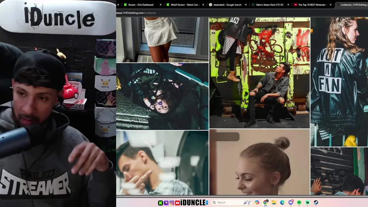Click the Google favicon on the steamdeck tab
Screen dimensions: 368x207
(210, 5)
